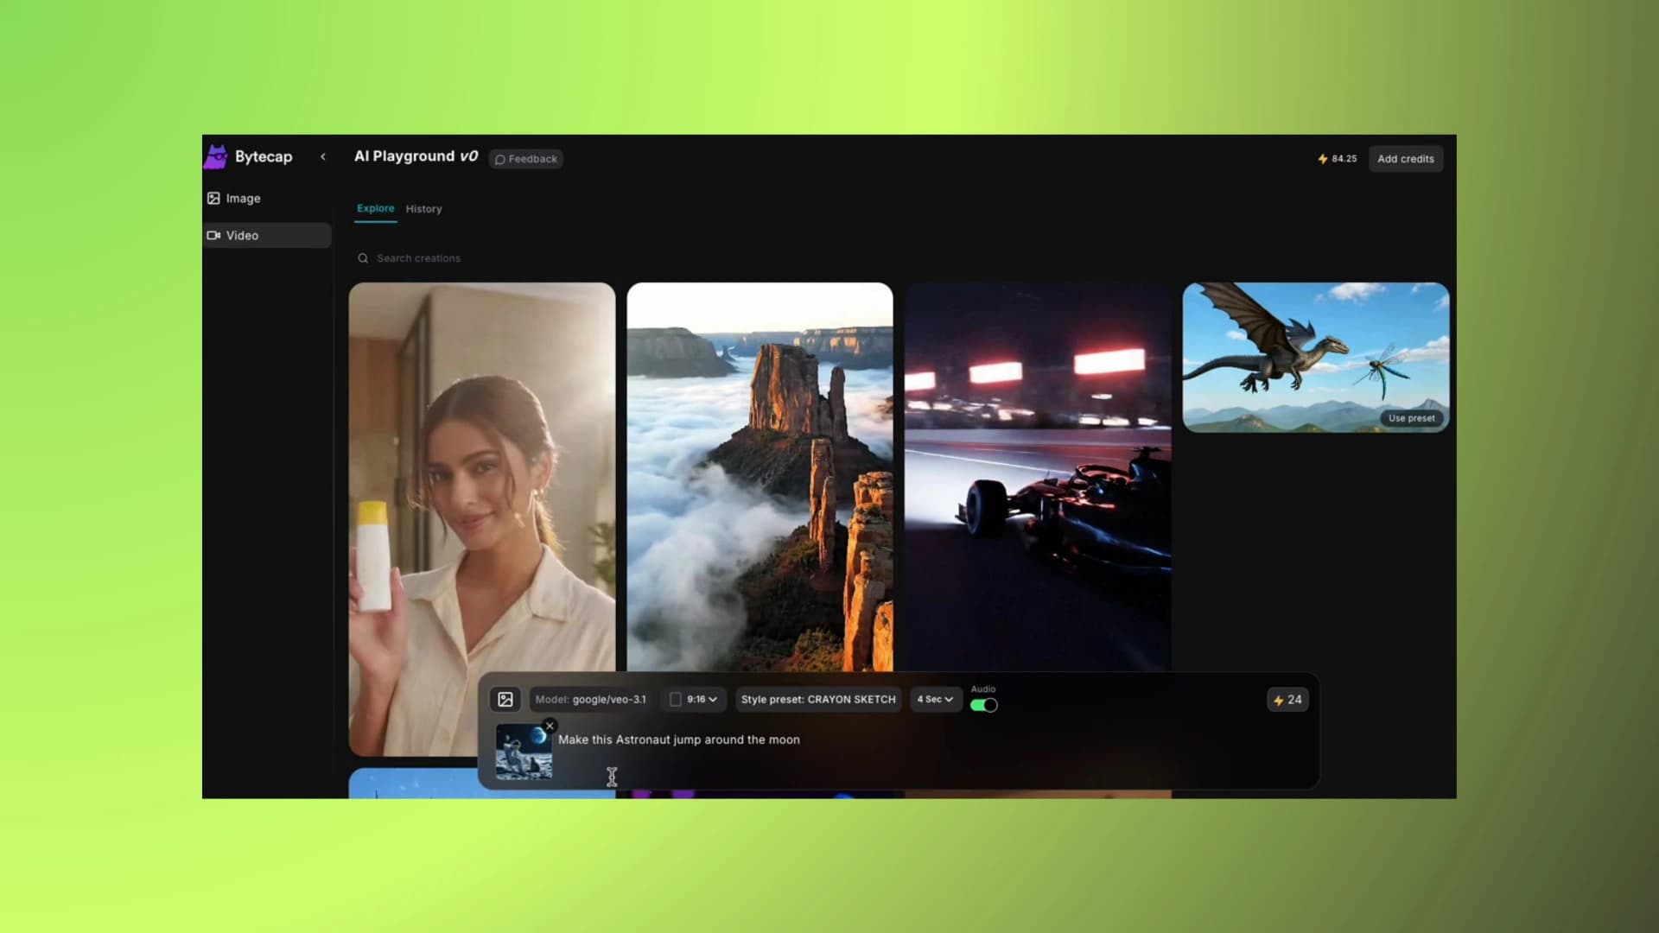1659x933 pixels.
Task: Select the astronaut image thumbnail
Action: [524, 752]
